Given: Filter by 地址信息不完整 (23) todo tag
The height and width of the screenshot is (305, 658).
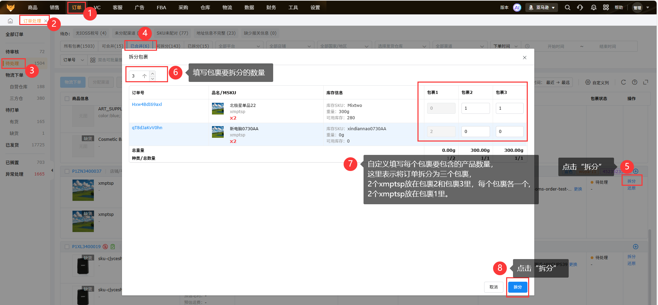Looking at the screenshot, I should pyautogui.click(x=216, y=33).
